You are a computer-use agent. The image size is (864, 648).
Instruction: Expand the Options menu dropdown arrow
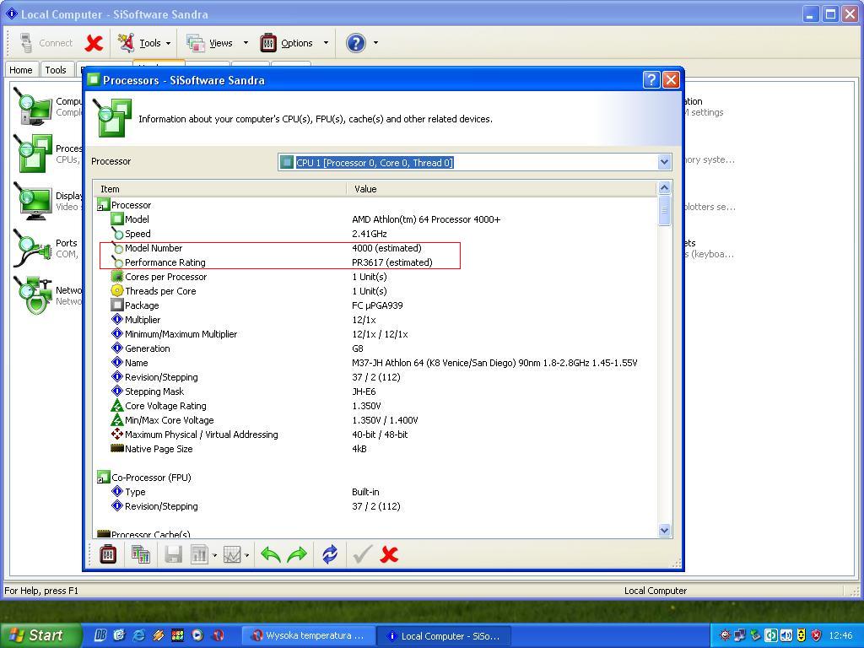coord(326,43)
